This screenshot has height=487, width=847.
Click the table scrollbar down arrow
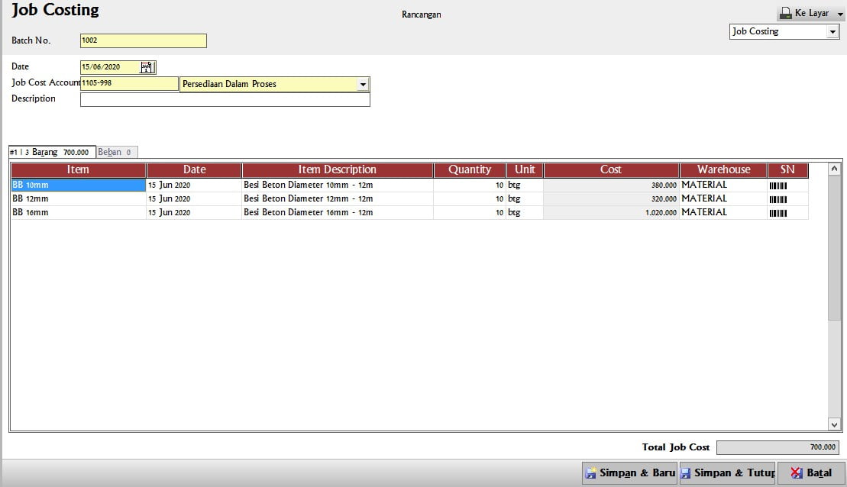pos(834,424)
